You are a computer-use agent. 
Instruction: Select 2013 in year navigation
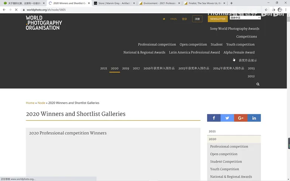click(x=251, y=68)
